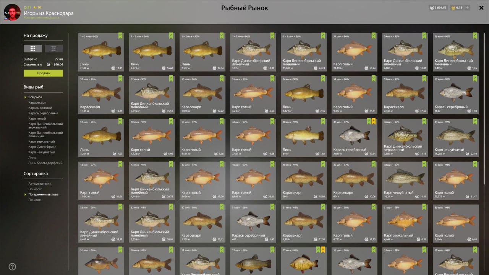Image resolution: width=489 pixels, height=275 pixels.
Task: Open the help question mark icon
Action: [12, 267]
